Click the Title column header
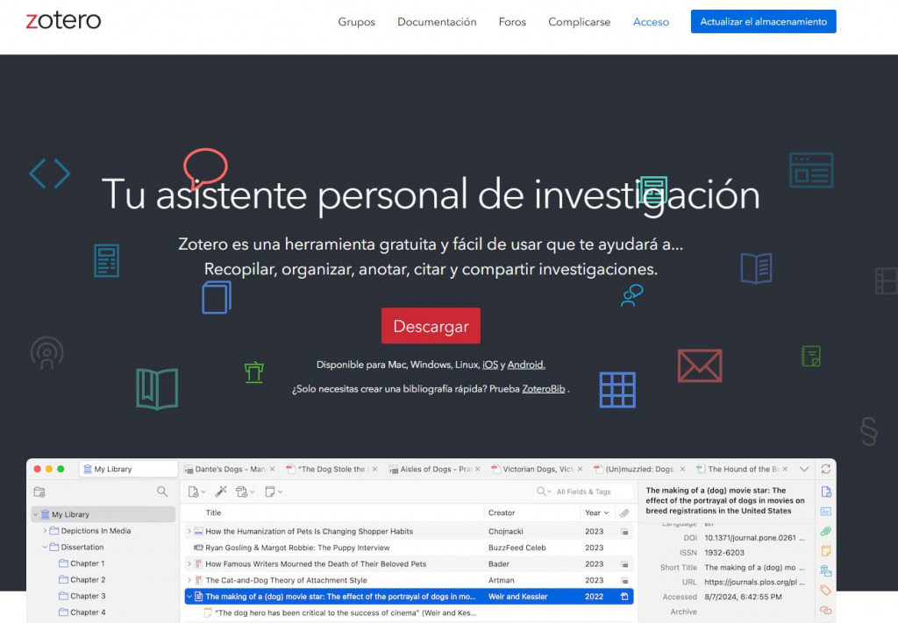The width and height of the screenshot is (898, 623). tap(213, 513)
